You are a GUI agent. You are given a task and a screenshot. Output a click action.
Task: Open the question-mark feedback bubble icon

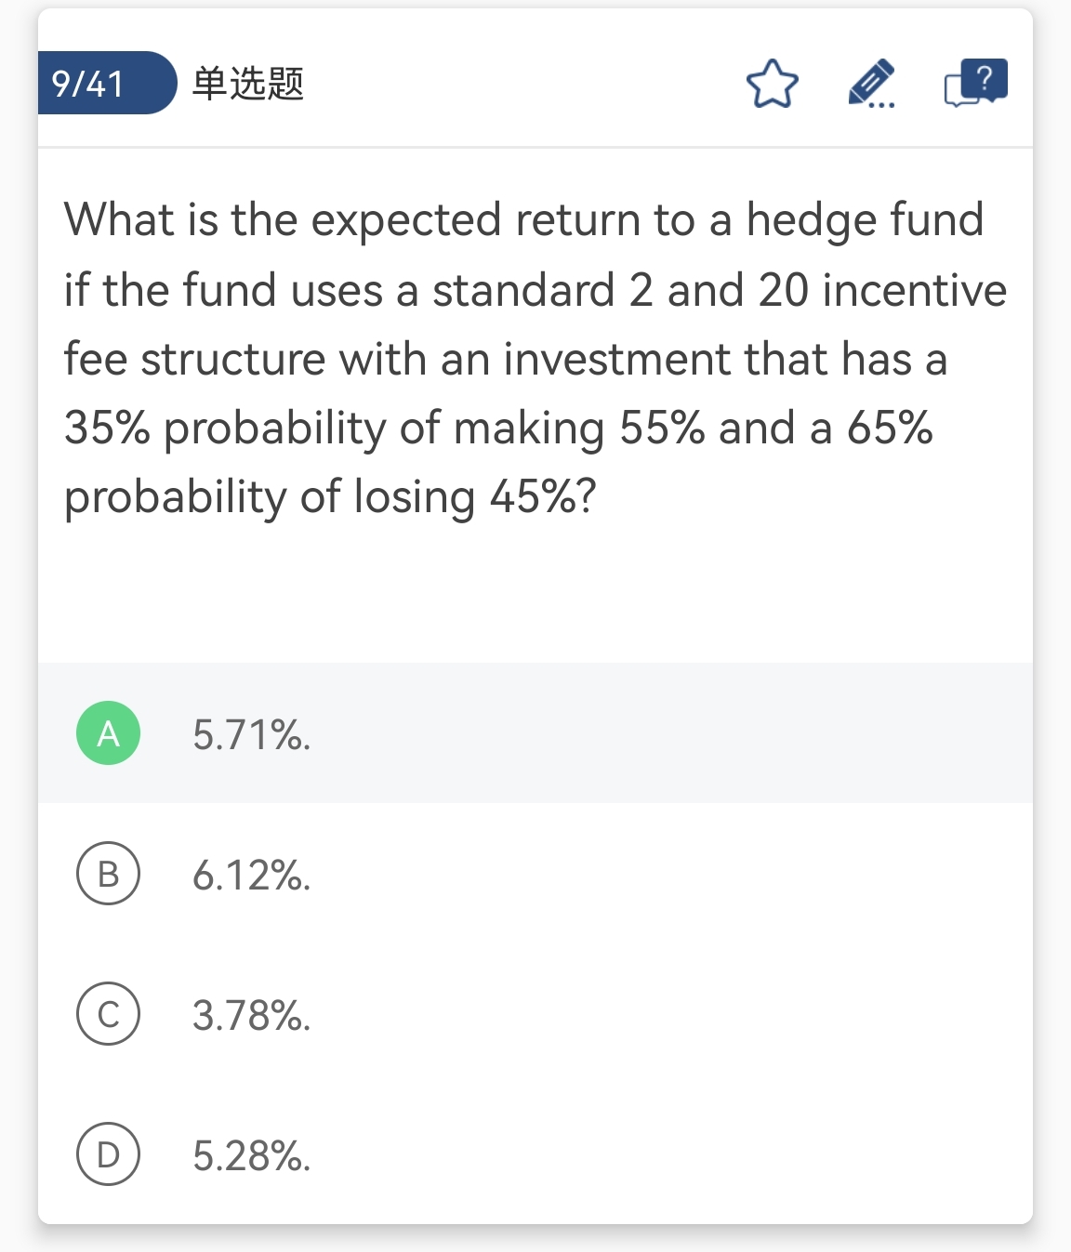[x=975, y=82]
